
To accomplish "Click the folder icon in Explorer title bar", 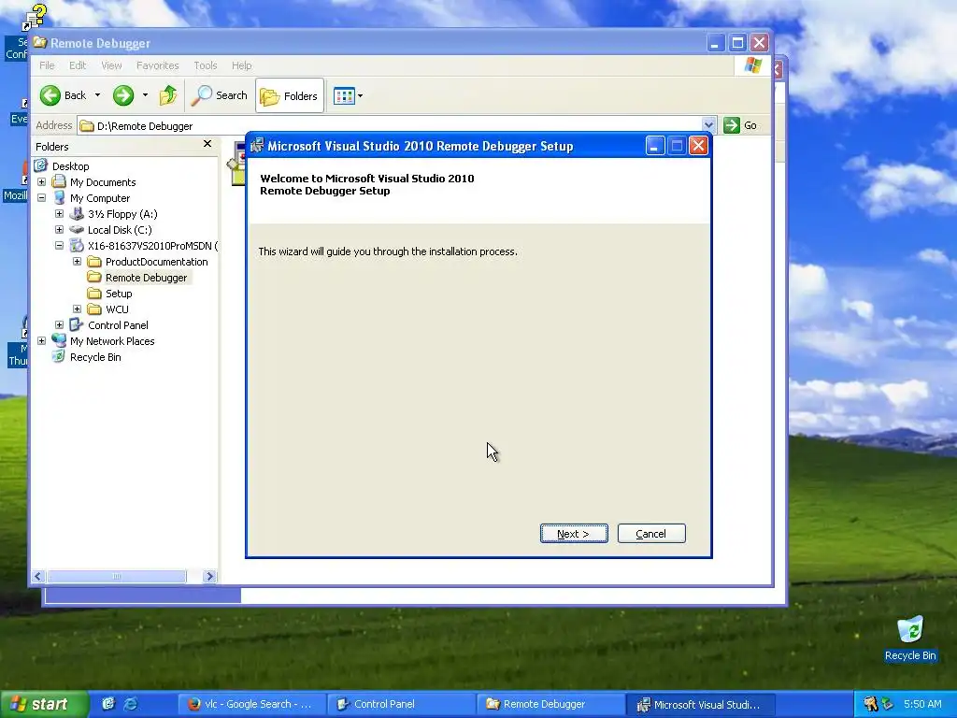I will point(40,42).
